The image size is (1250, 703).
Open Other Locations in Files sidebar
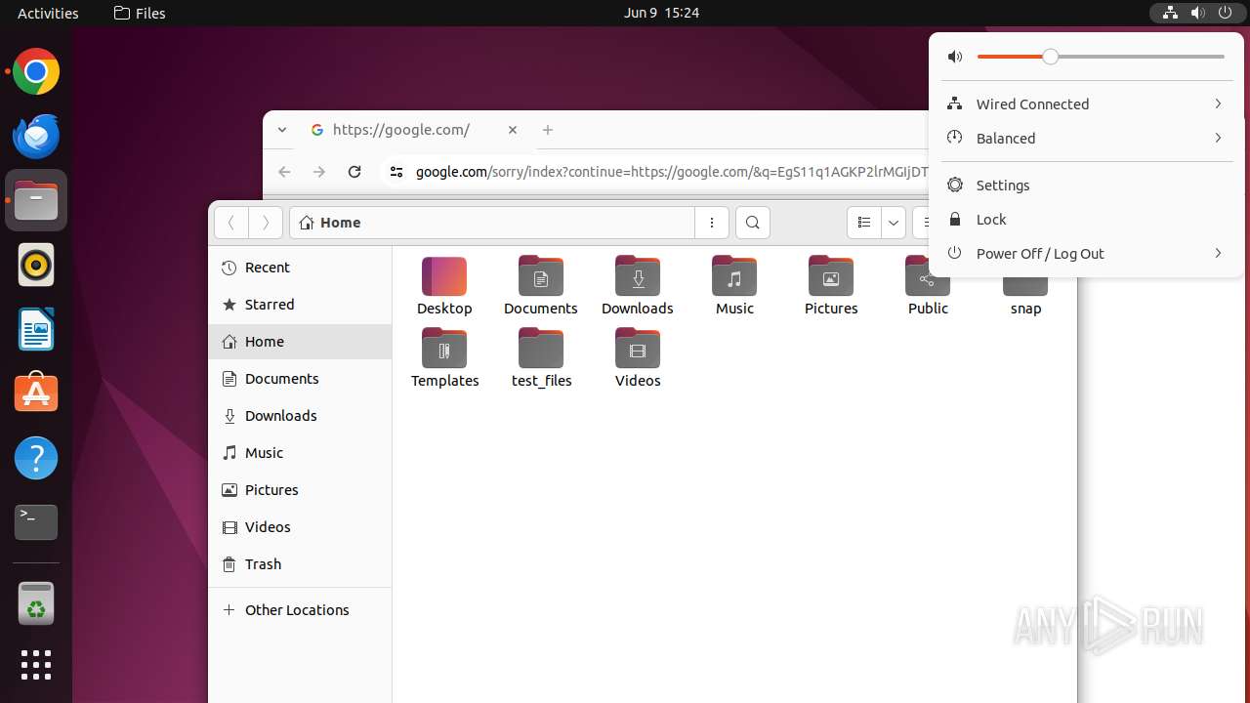click(300, 610)
